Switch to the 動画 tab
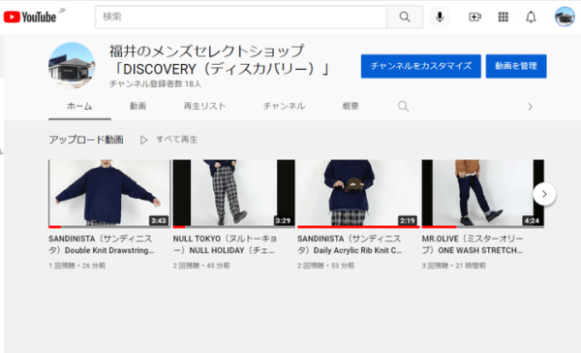The image size is (581, 353). click(138, 106)
